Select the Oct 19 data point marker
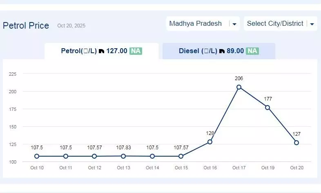Viewport: 321px width, 193px height. coord(267,108)
